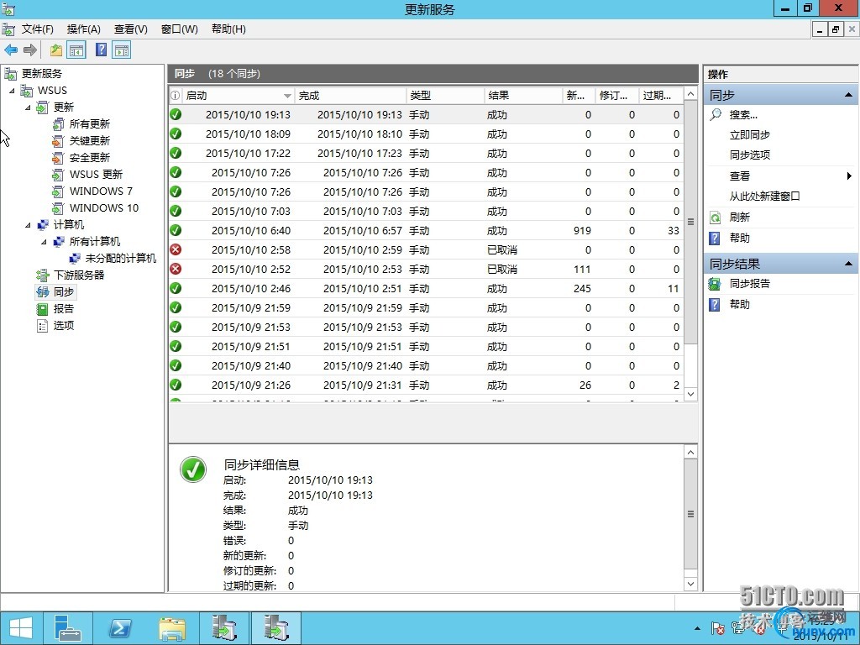
Task: Click the details pane's vertical scrollbar thumb
Action: coord(690,514)
